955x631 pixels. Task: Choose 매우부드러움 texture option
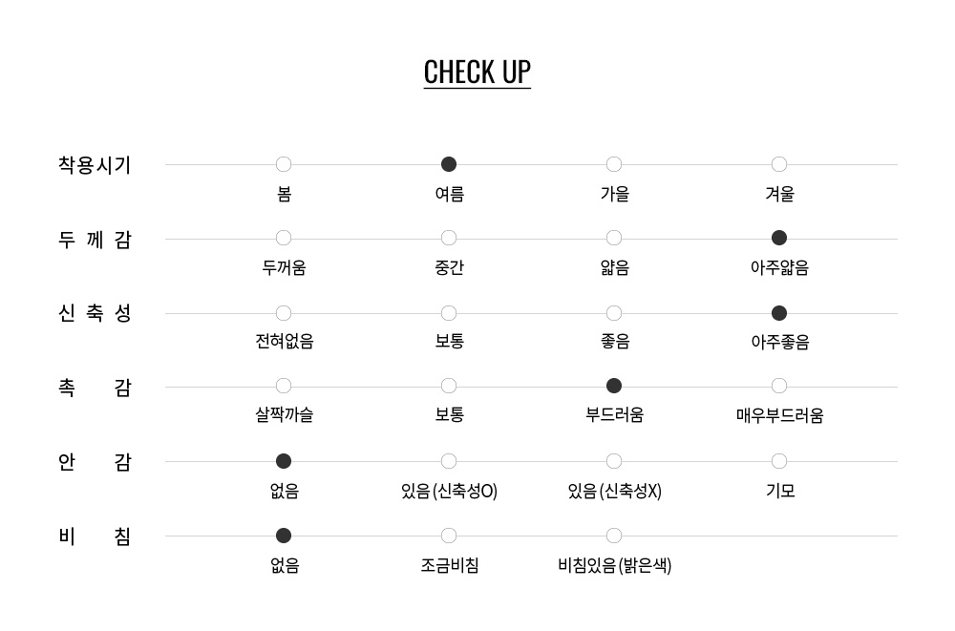pos(779,387)
